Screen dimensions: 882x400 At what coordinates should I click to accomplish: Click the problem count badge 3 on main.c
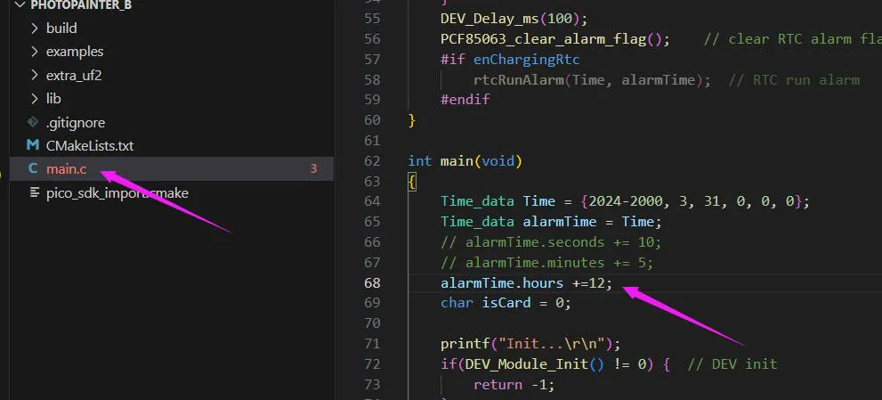coord(313,168)
